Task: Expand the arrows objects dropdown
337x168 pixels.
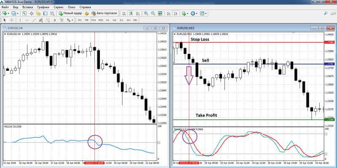Action: 72,20
